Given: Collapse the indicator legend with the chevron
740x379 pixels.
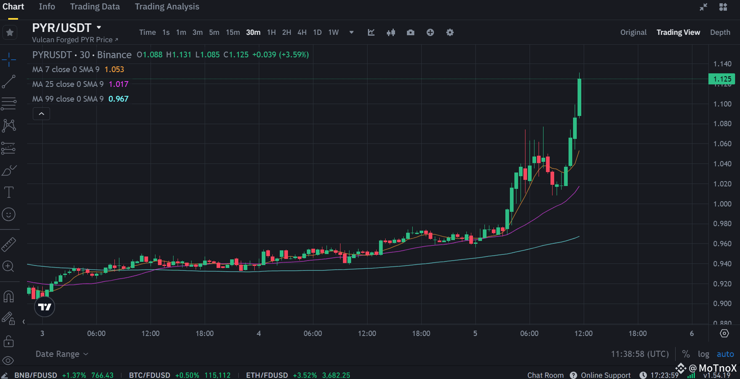Looking at the screenshot, I should click(x=41, y=113).
